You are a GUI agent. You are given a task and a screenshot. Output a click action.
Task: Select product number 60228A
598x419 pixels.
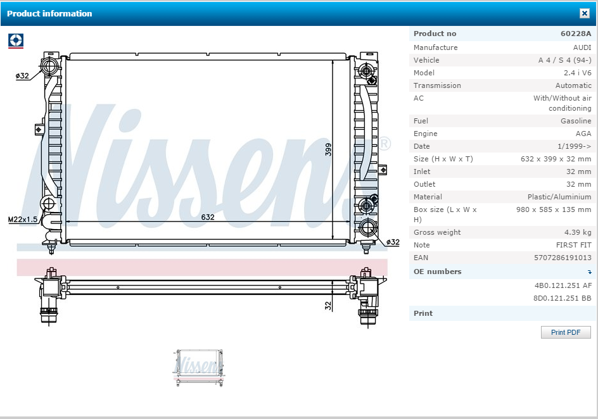[x=575, y=34]
